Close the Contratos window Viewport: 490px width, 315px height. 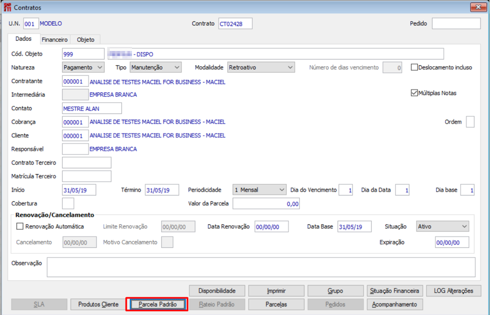pyautogui.click(x=478, y=7)
